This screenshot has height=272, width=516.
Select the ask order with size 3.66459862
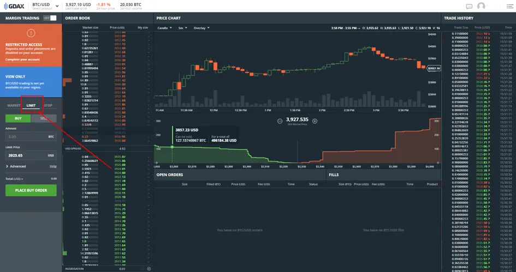[108, 141]
